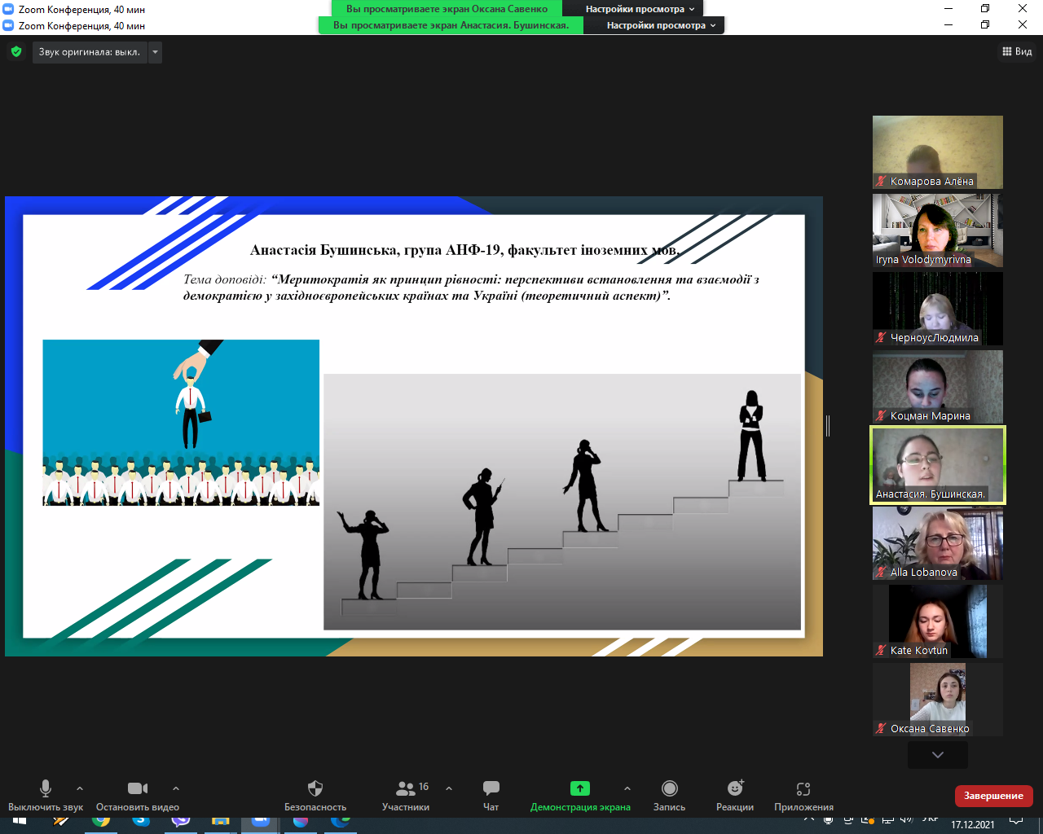
Task: Select Iryna Volodymyrivna video thumbnail
Action: point(938,230)
